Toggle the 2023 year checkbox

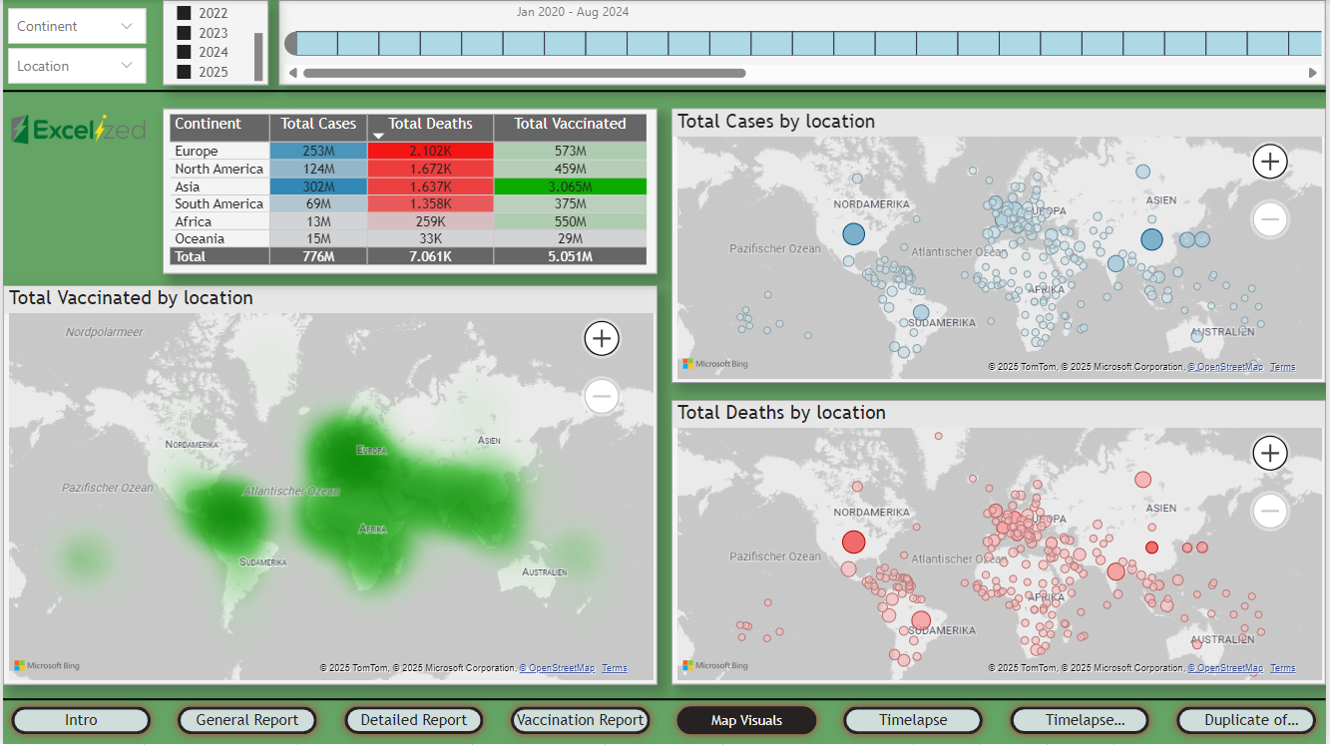(184, 33)
